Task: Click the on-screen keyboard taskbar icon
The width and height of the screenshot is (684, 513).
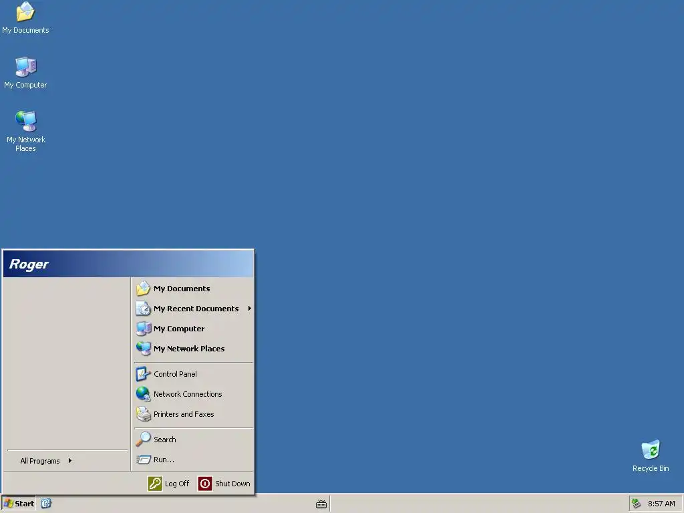Action: (321, 504)
